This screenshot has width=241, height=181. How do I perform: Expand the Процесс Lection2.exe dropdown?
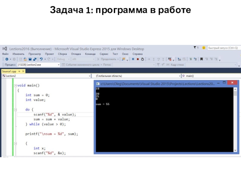[59, 65]
